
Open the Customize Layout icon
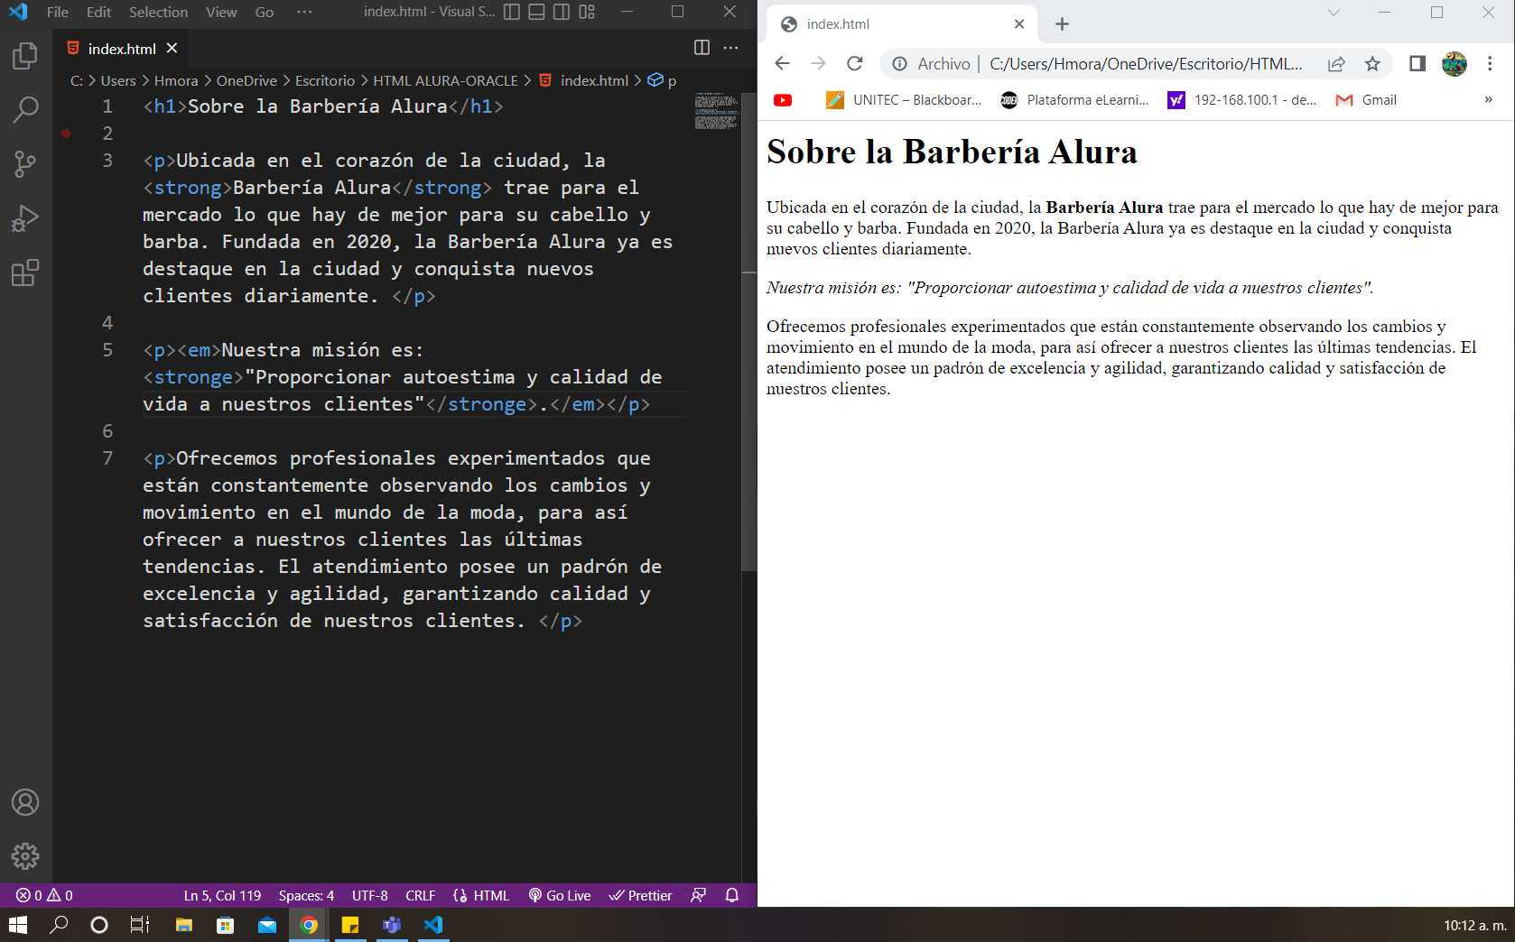(x=587, y=12)
